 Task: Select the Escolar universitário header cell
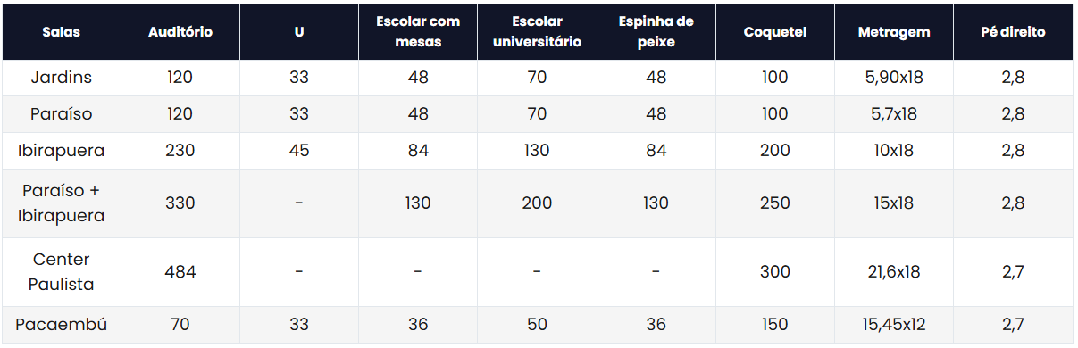537,32
